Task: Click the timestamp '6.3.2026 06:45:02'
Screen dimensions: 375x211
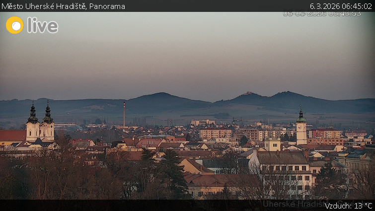Action: click(341, 6)
